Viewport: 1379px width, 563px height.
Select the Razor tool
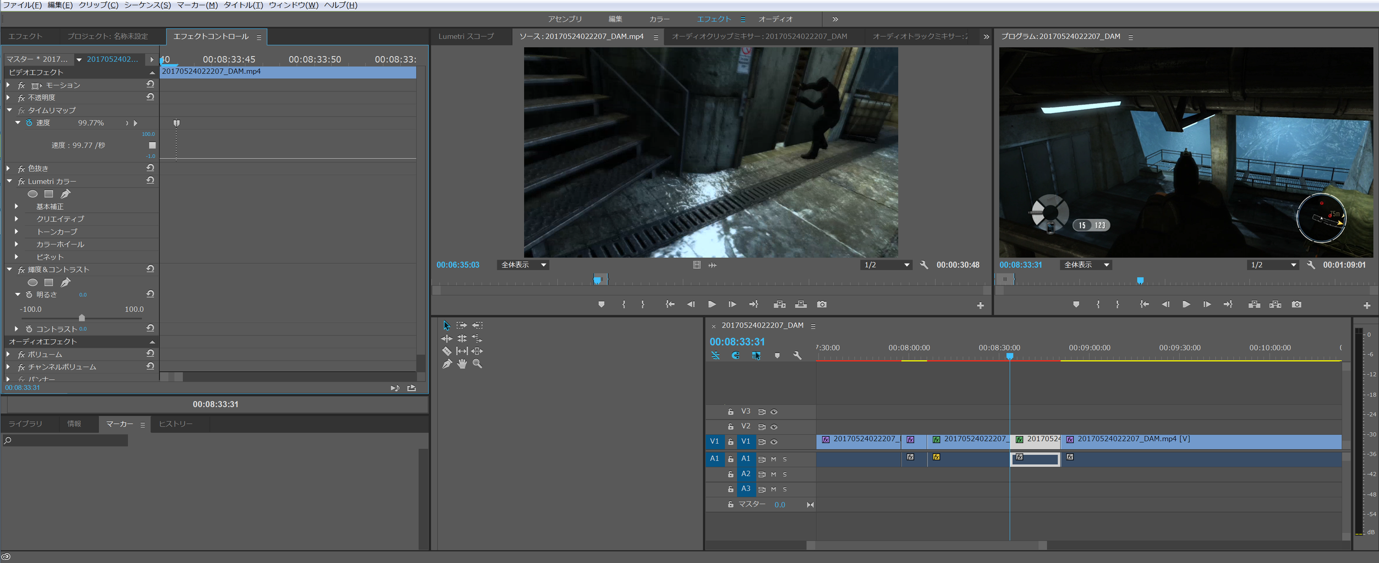pyautogui.click(x=446, y=351)
